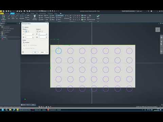
Task: Select the Scale tool
Action: (x=52, y=16)
